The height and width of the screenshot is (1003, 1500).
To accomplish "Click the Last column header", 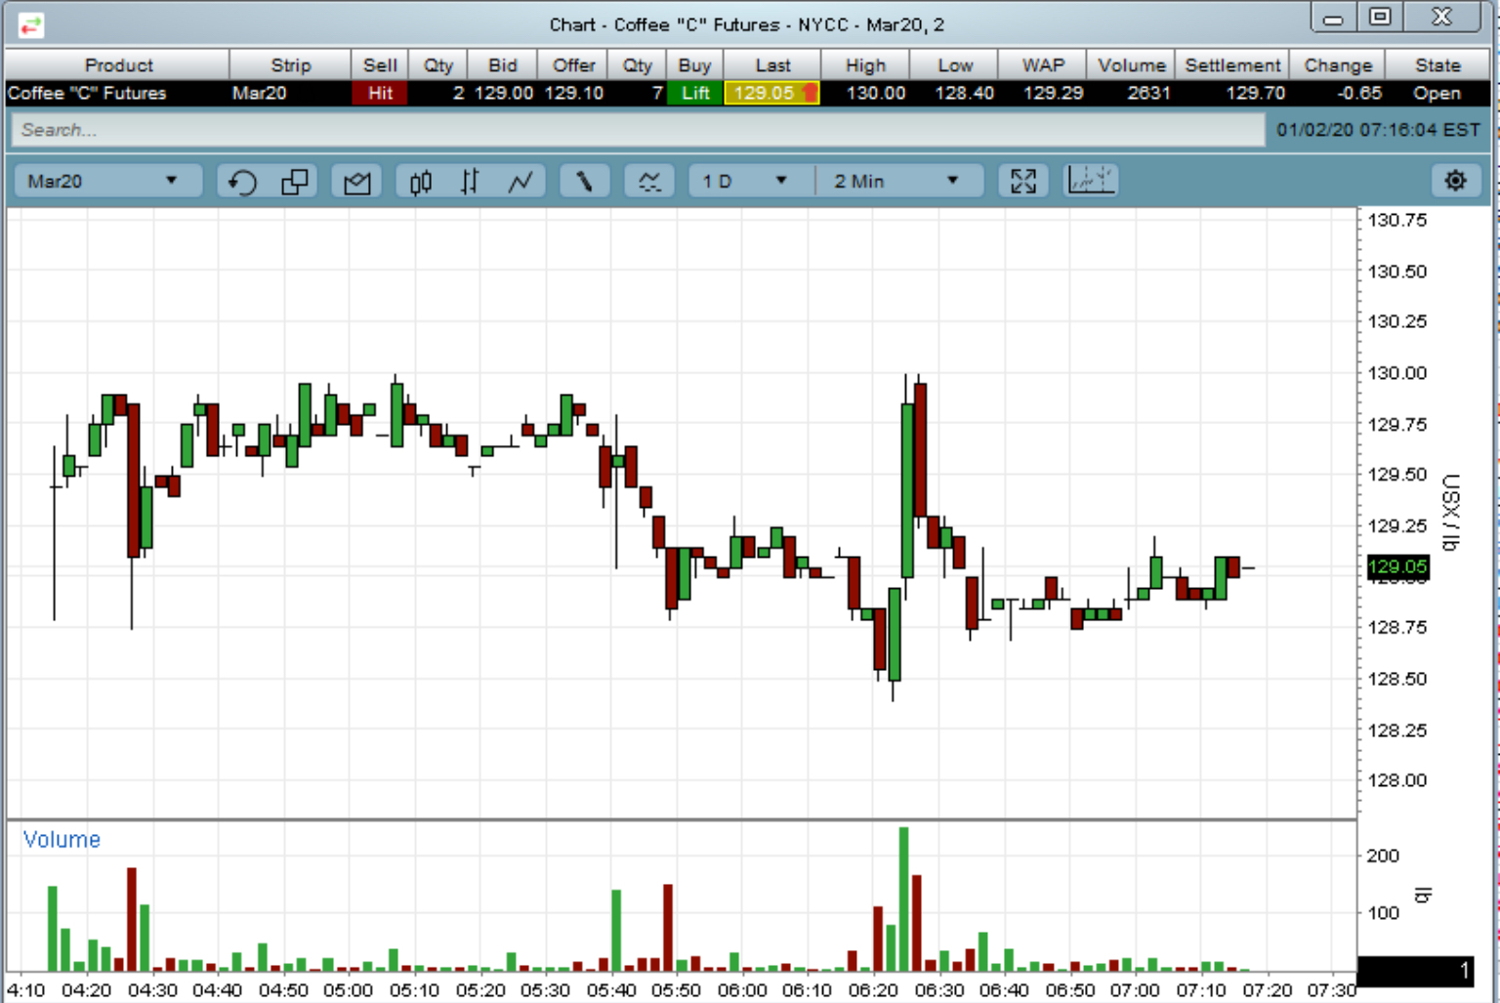I will point(772,65).
